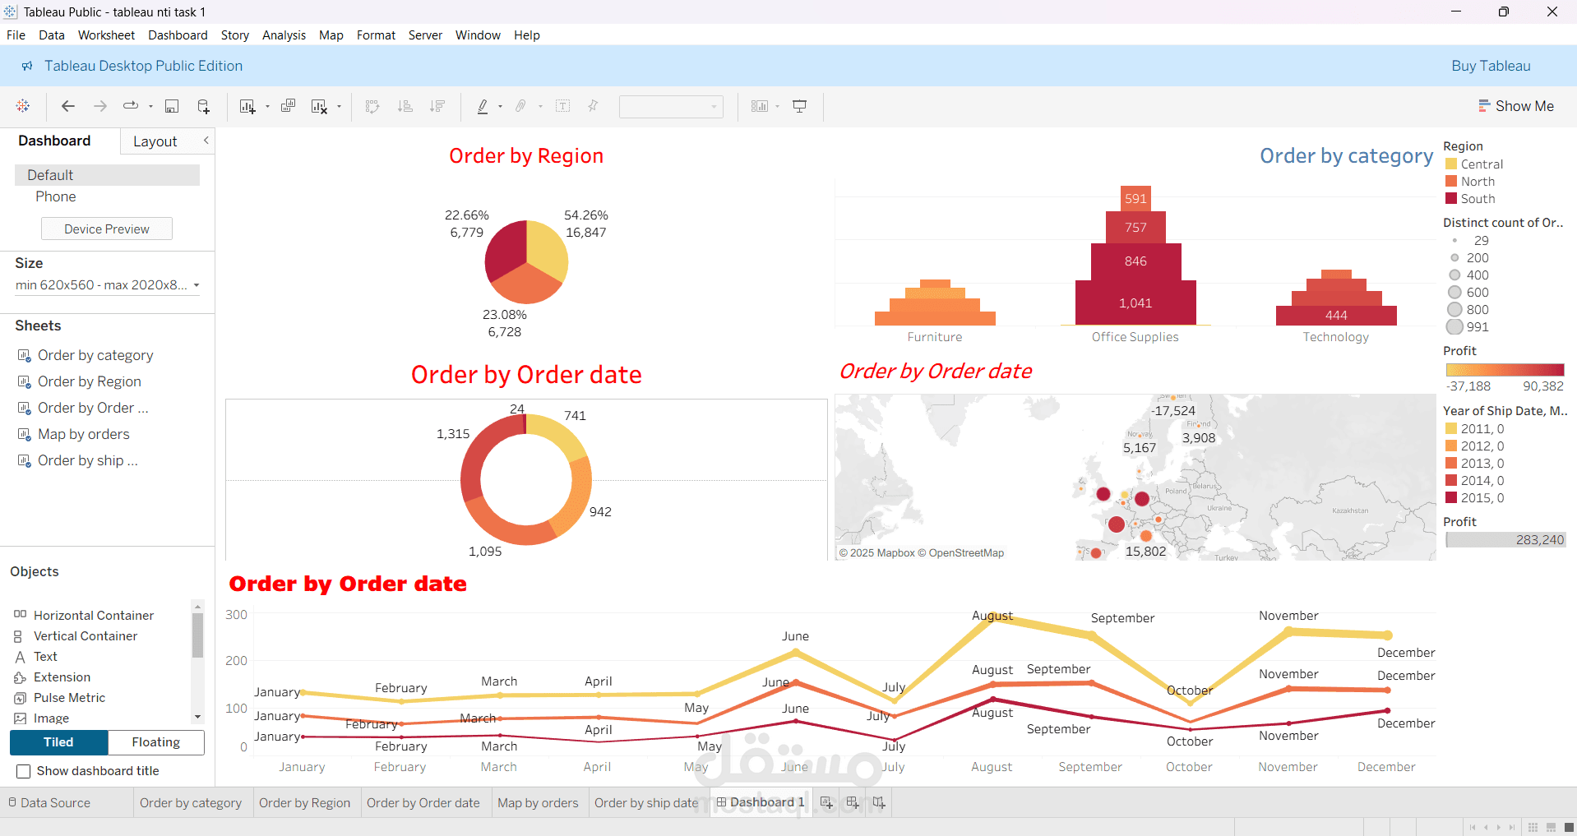Click the New Story icon at the bottom
Image resolution: width=1577 pixels, height=836 pixels.
coord(878,803)
